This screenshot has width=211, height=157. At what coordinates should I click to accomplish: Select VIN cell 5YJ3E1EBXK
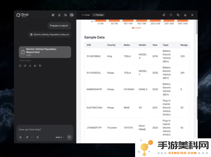[x=94, y=56]
